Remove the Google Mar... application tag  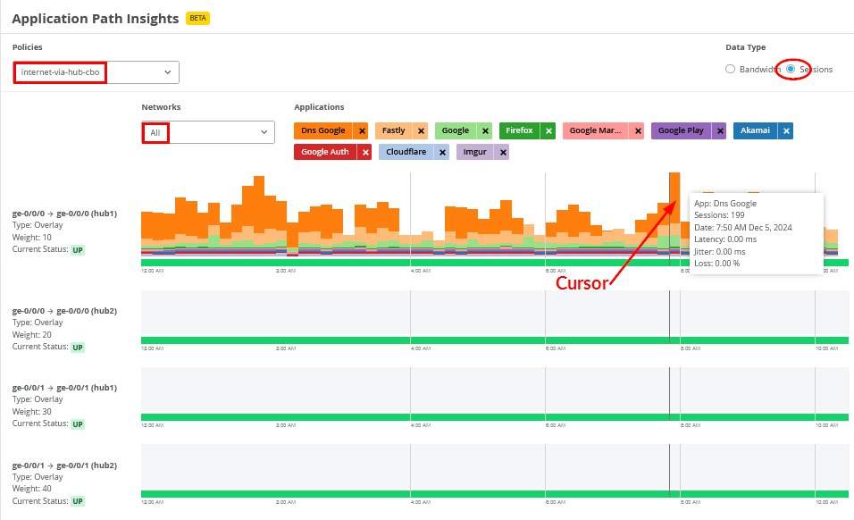click(637, 130)
